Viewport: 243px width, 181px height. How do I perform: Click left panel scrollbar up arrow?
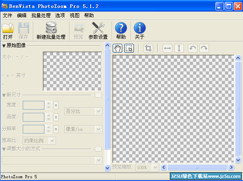point(107,45)
